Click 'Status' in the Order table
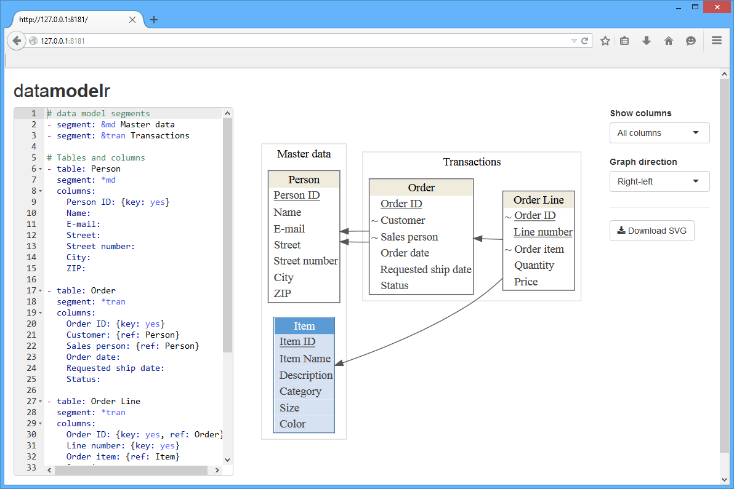This screenshot has width=734, height=489. tap(394, 285)
